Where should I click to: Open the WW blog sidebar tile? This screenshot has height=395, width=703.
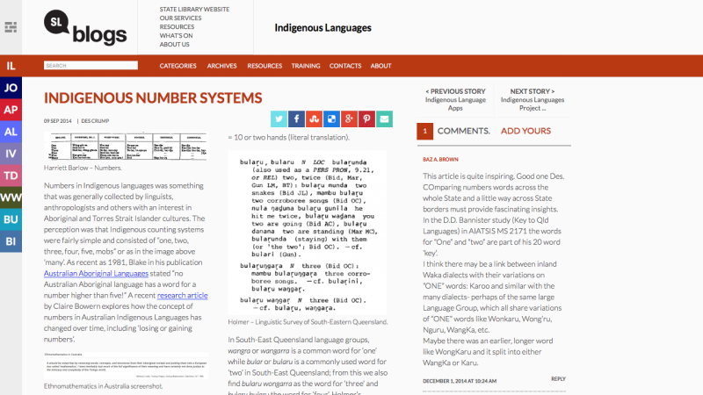coord(11,197)
